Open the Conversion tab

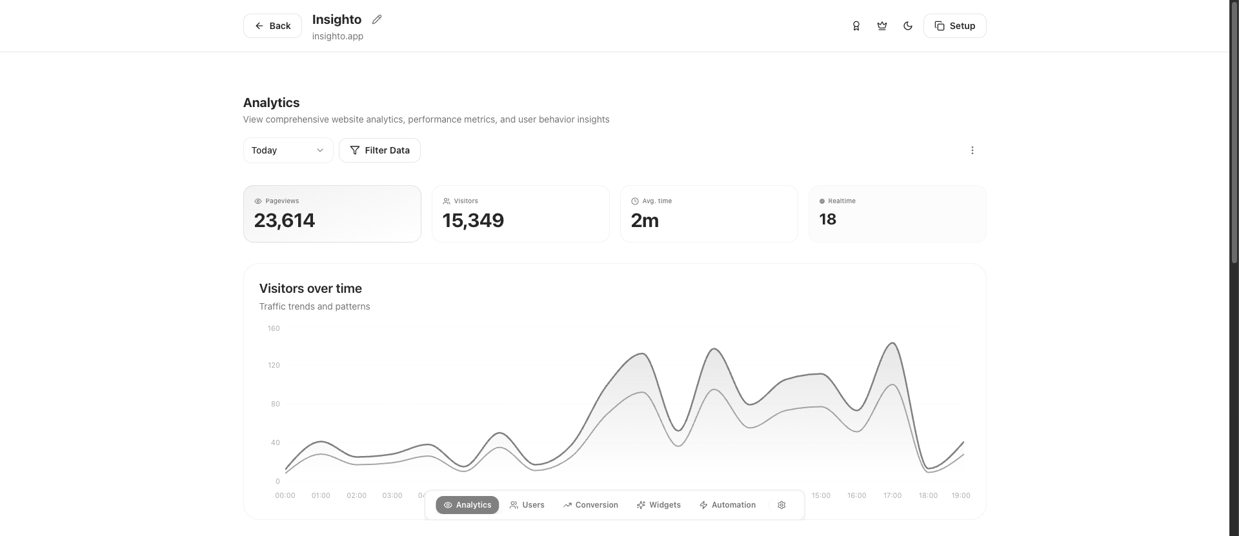tap(590, 505)
